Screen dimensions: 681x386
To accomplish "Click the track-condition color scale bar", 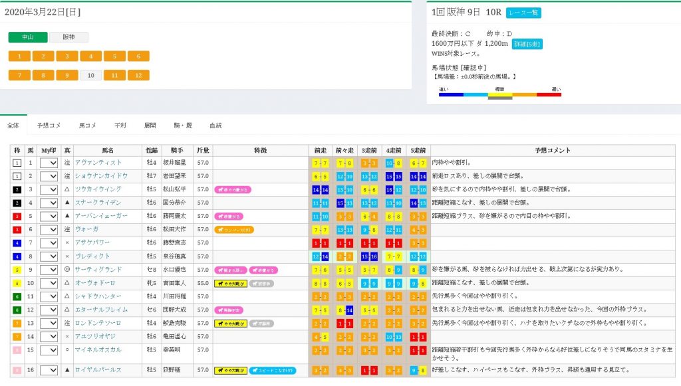I will point(500,95).
